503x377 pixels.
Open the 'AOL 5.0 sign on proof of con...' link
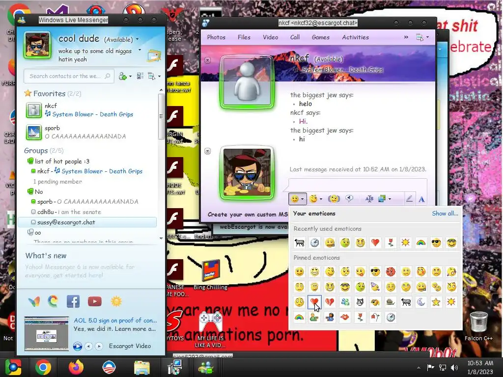115,320
